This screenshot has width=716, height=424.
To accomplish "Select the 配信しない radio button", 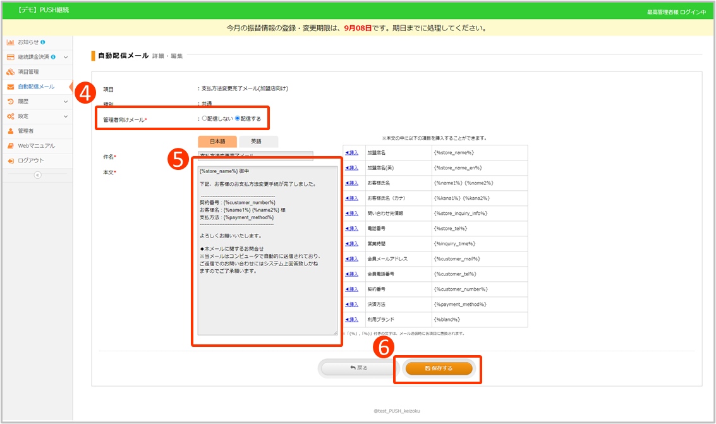I will [204, 118].
